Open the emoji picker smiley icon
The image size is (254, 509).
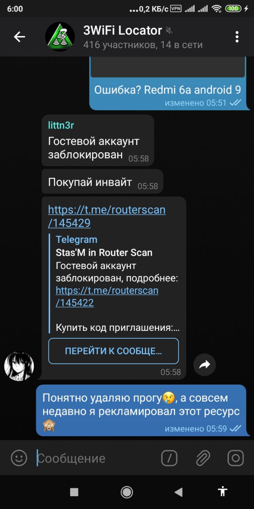[19, 458]
